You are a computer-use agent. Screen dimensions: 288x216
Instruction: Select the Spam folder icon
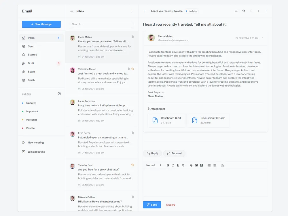pos(24,72)
